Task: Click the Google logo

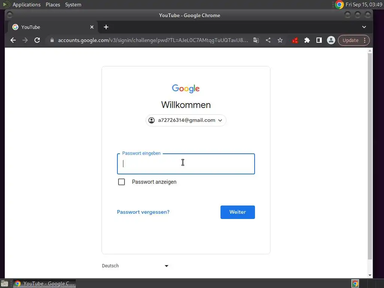Action: click(x=186, y=88)
